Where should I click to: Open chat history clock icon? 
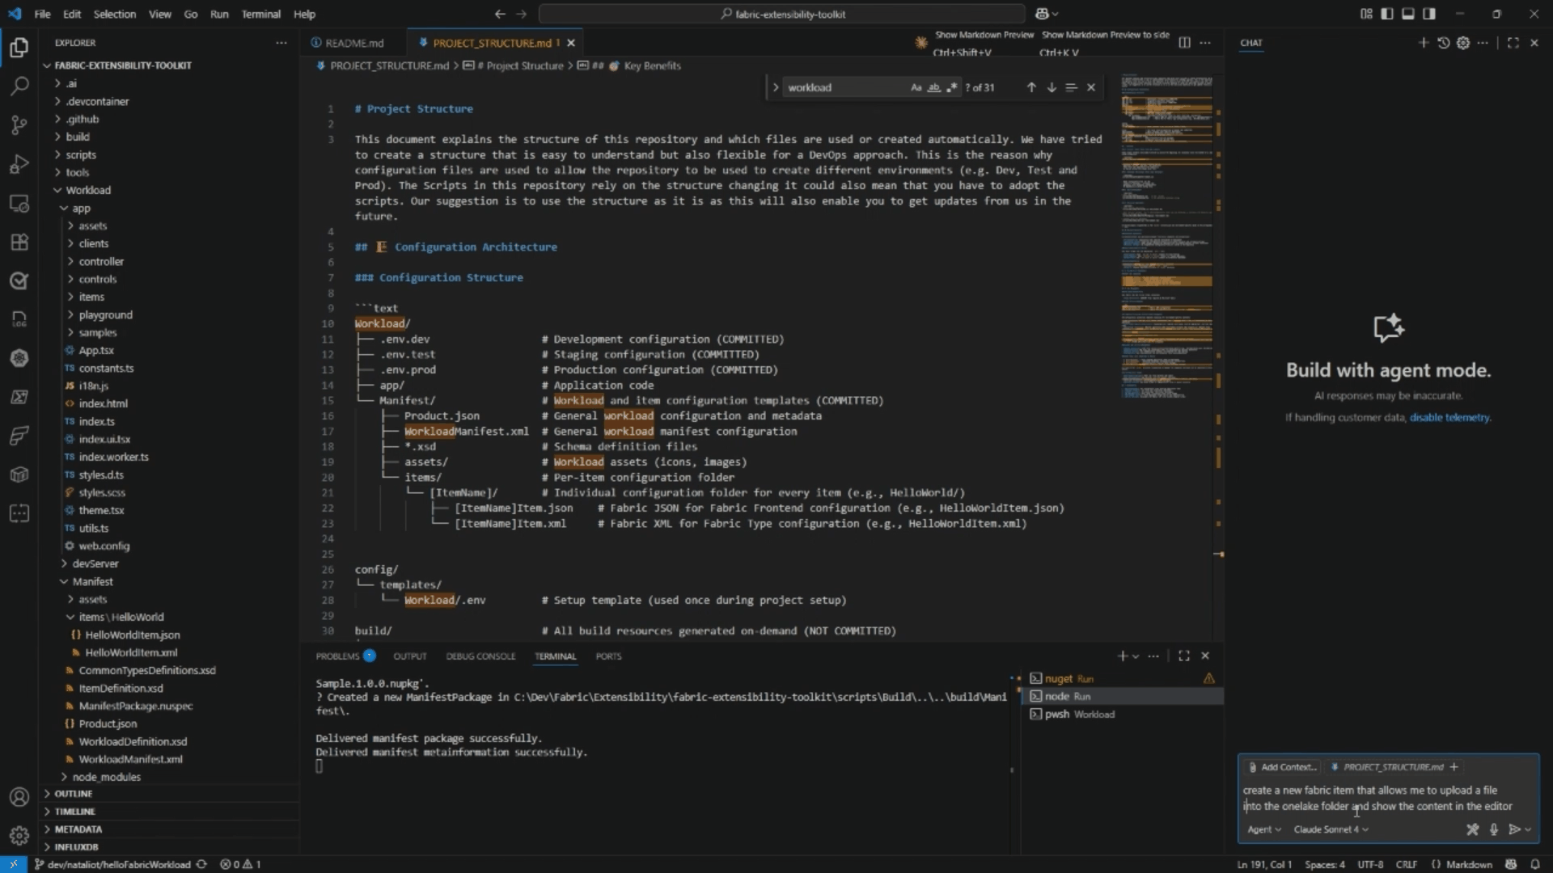click(x=1443, y=43)
